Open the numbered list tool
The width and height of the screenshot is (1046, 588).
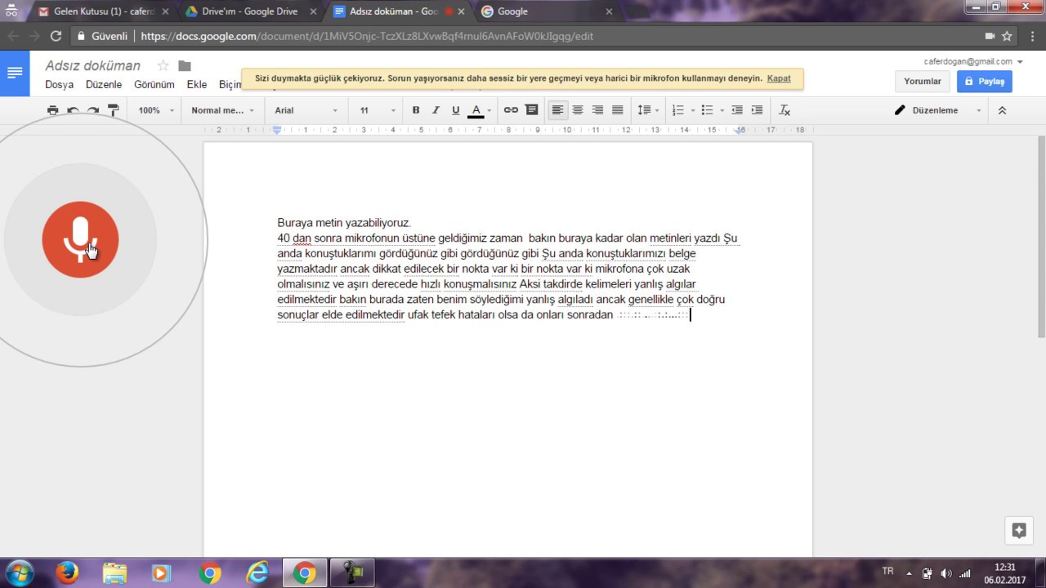[677, 110]
